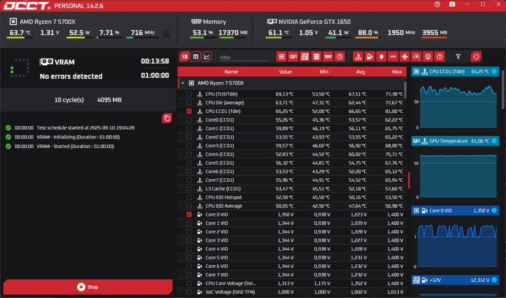Sort table by the Value column
The height and width of the screenshot is (298, 506).
click(285, 72)
